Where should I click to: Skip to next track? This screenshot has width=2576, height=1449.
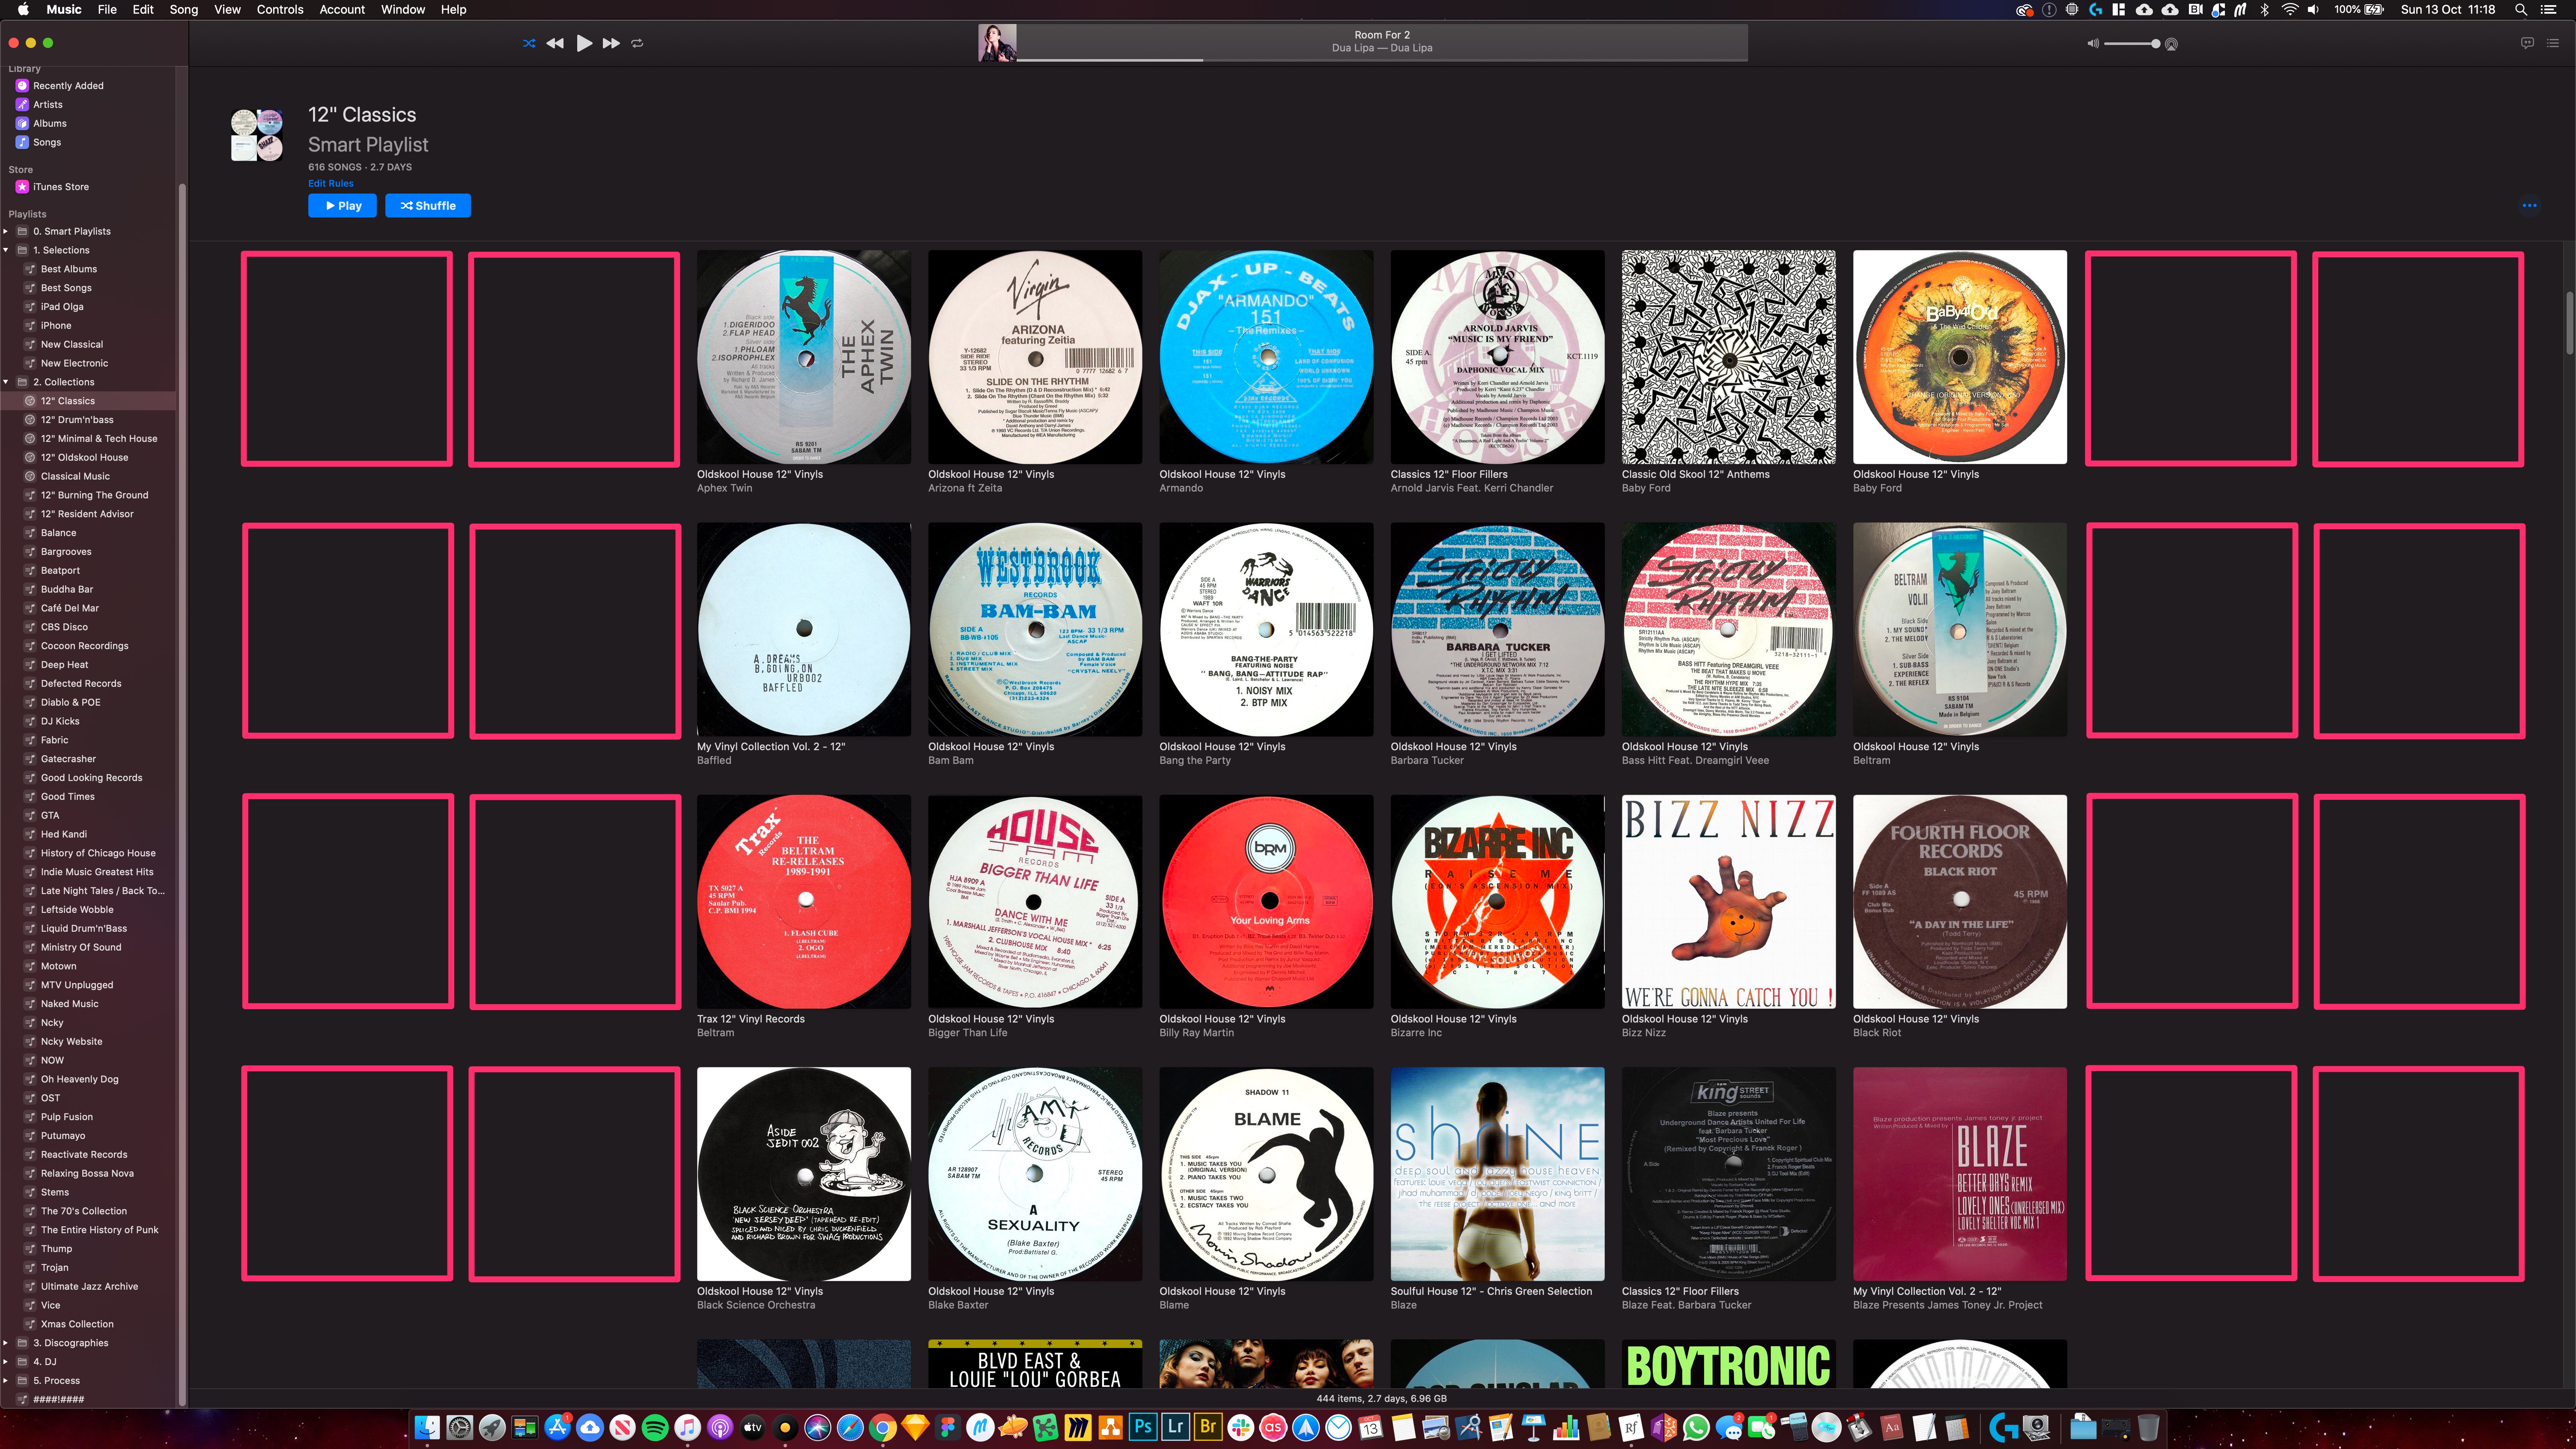point(610,43)
